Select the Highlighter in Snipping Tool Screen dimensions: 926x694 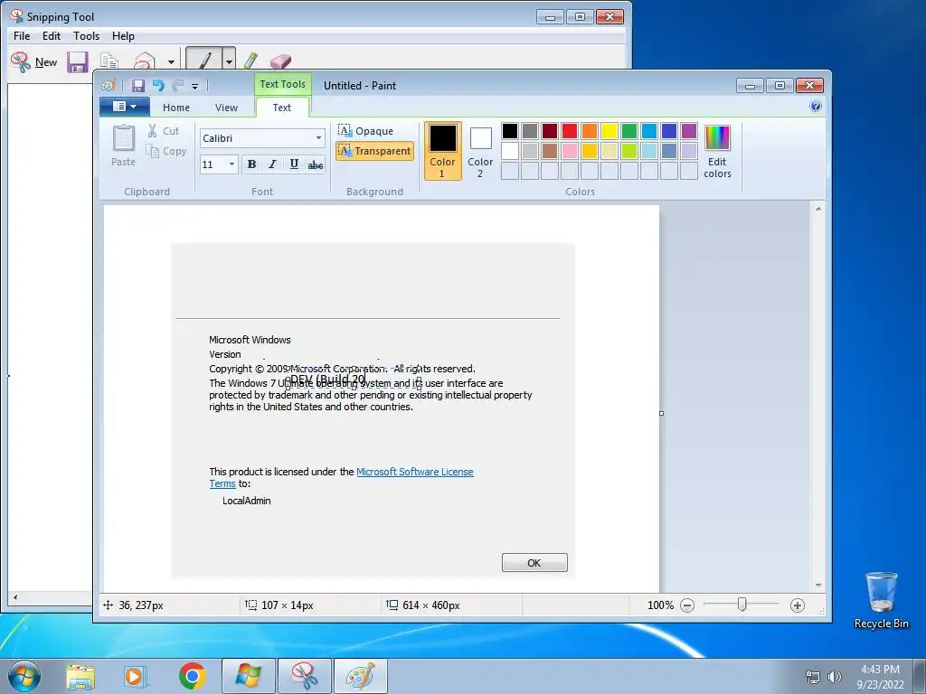point(251,61)
